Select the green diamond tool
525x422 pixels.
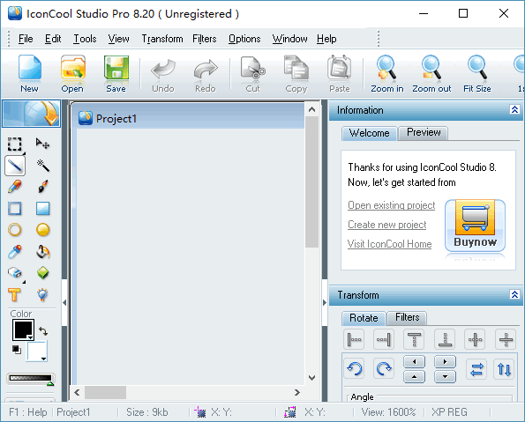pos(43,273)
